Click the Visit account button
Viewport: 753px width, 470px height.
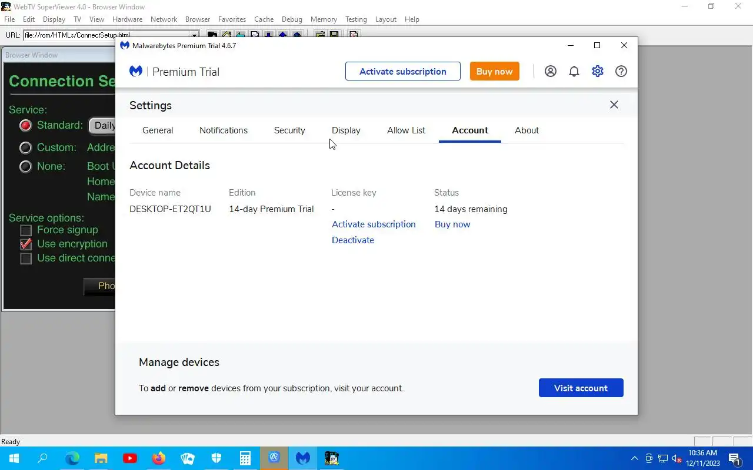(581, 388)
